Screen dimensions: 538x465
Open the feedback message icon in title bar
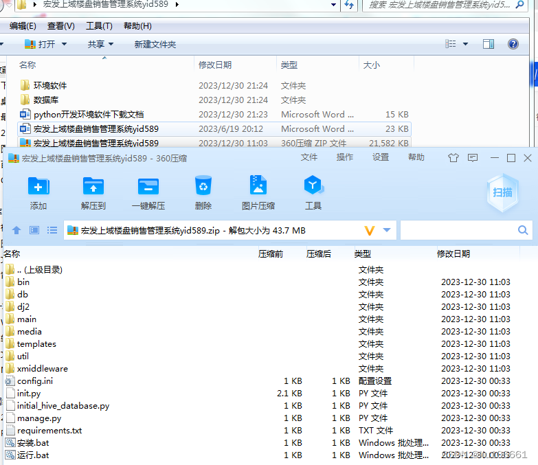[x=473, y=158]
